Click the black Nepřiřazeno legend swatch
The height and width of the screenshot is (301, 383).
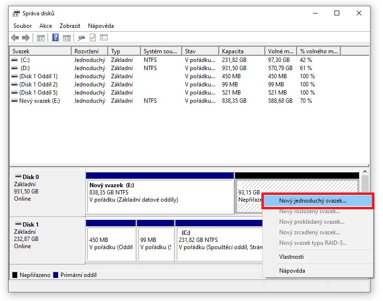(15, 275)
